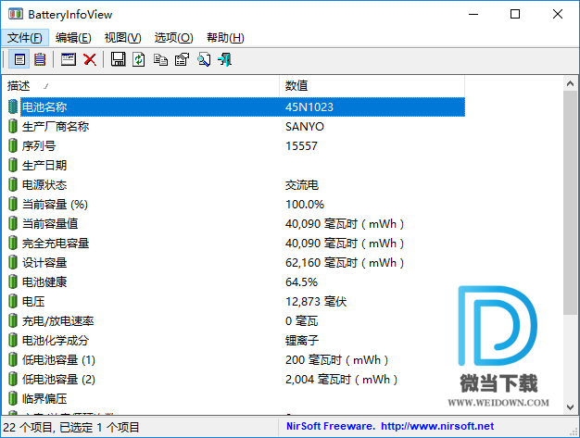Click battery icon beside 设计容量
Image resolution: width=580 pixels, height=438 pixels.
click(13, 262)
